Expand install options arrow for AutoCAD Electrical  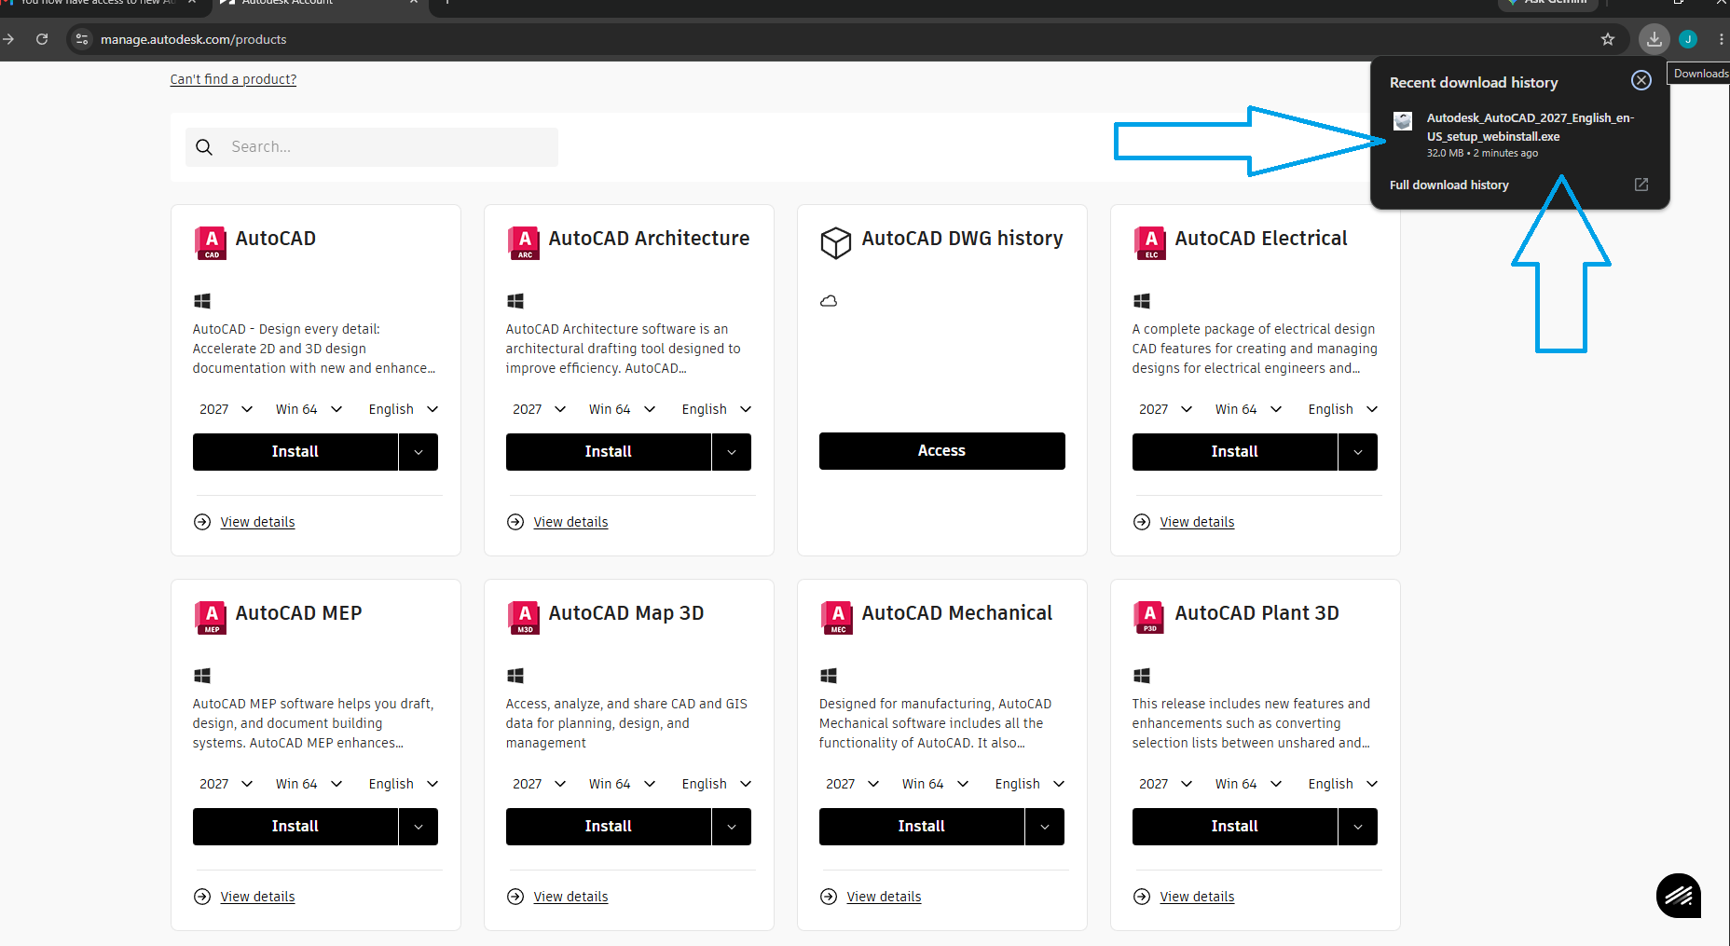point(1358,452)
